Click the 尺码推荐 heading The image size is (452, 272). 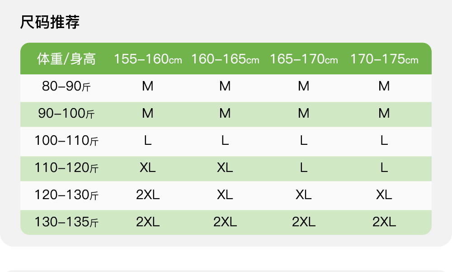(50, 22)
